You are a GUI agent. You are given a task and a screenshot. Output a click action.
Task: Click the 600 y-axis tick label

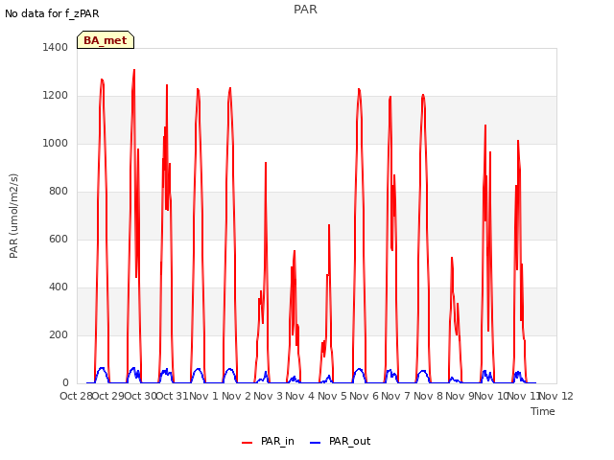[x=59, y=239]
